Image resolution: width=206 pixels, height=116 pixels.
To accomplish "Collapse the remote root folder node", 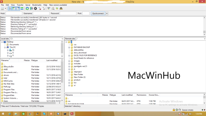I will [66, 42].
